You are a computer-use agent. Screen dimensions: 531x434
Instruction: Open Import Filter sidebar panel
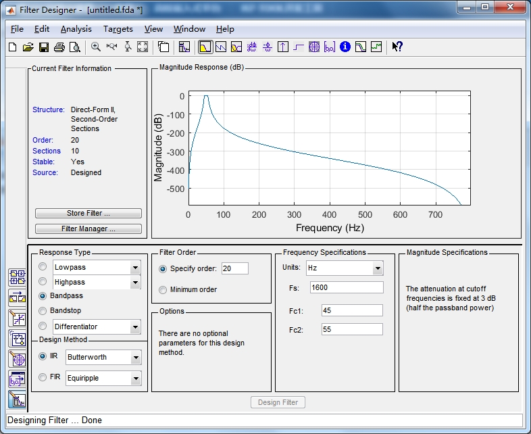click(18, 379)
